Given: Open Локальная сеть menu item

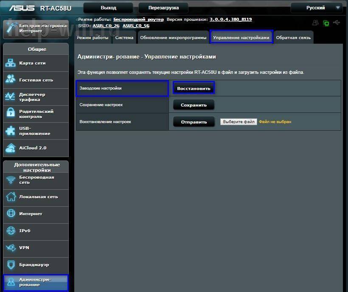Looking at the screenshot, I should 36,197.
